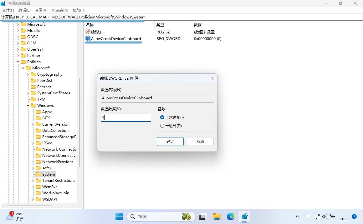The width and height of the screenshot is (363, 224).
Task: Select the WorkplaceJoin key
Action: pyautogui.click(x=56, y=193)
